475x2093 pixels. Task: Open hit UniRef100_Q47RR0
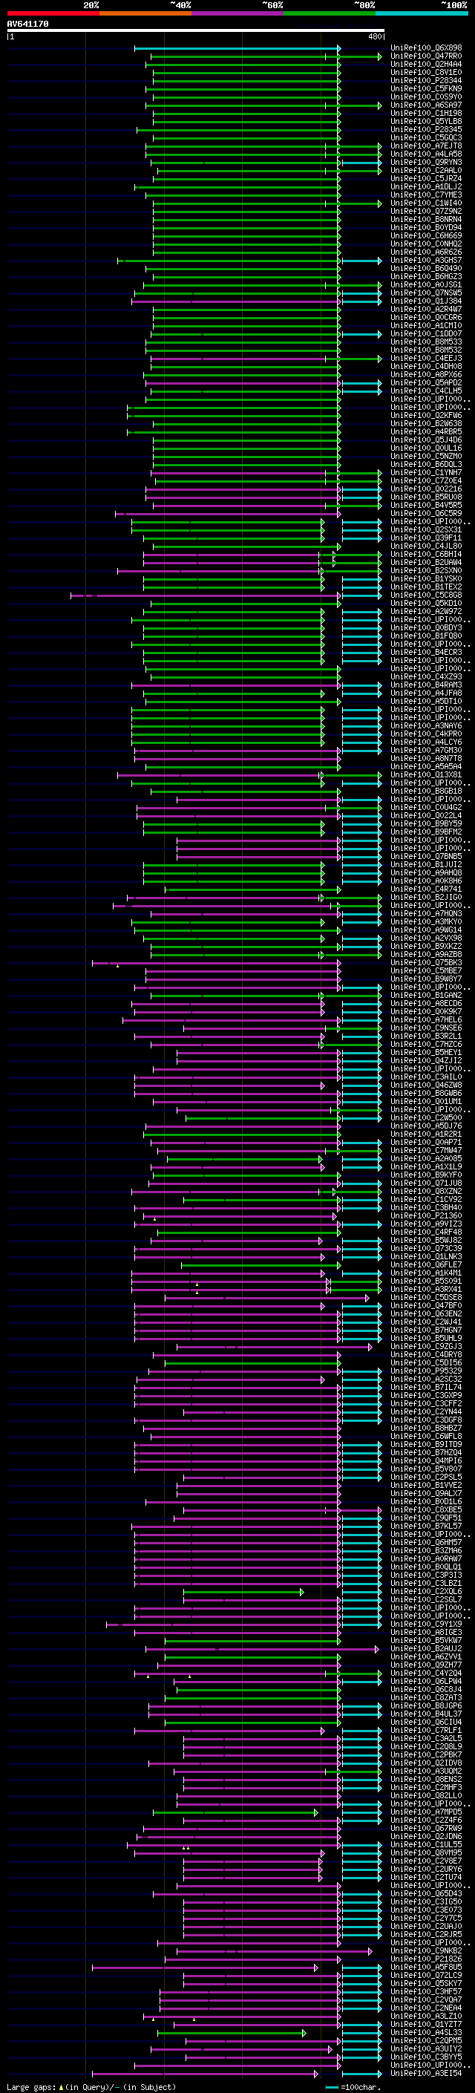(426, 56)
